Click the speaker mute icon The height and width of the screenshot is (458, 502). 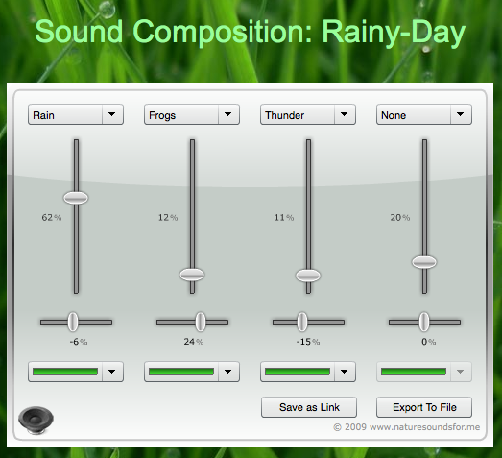(x=36, y=421)
